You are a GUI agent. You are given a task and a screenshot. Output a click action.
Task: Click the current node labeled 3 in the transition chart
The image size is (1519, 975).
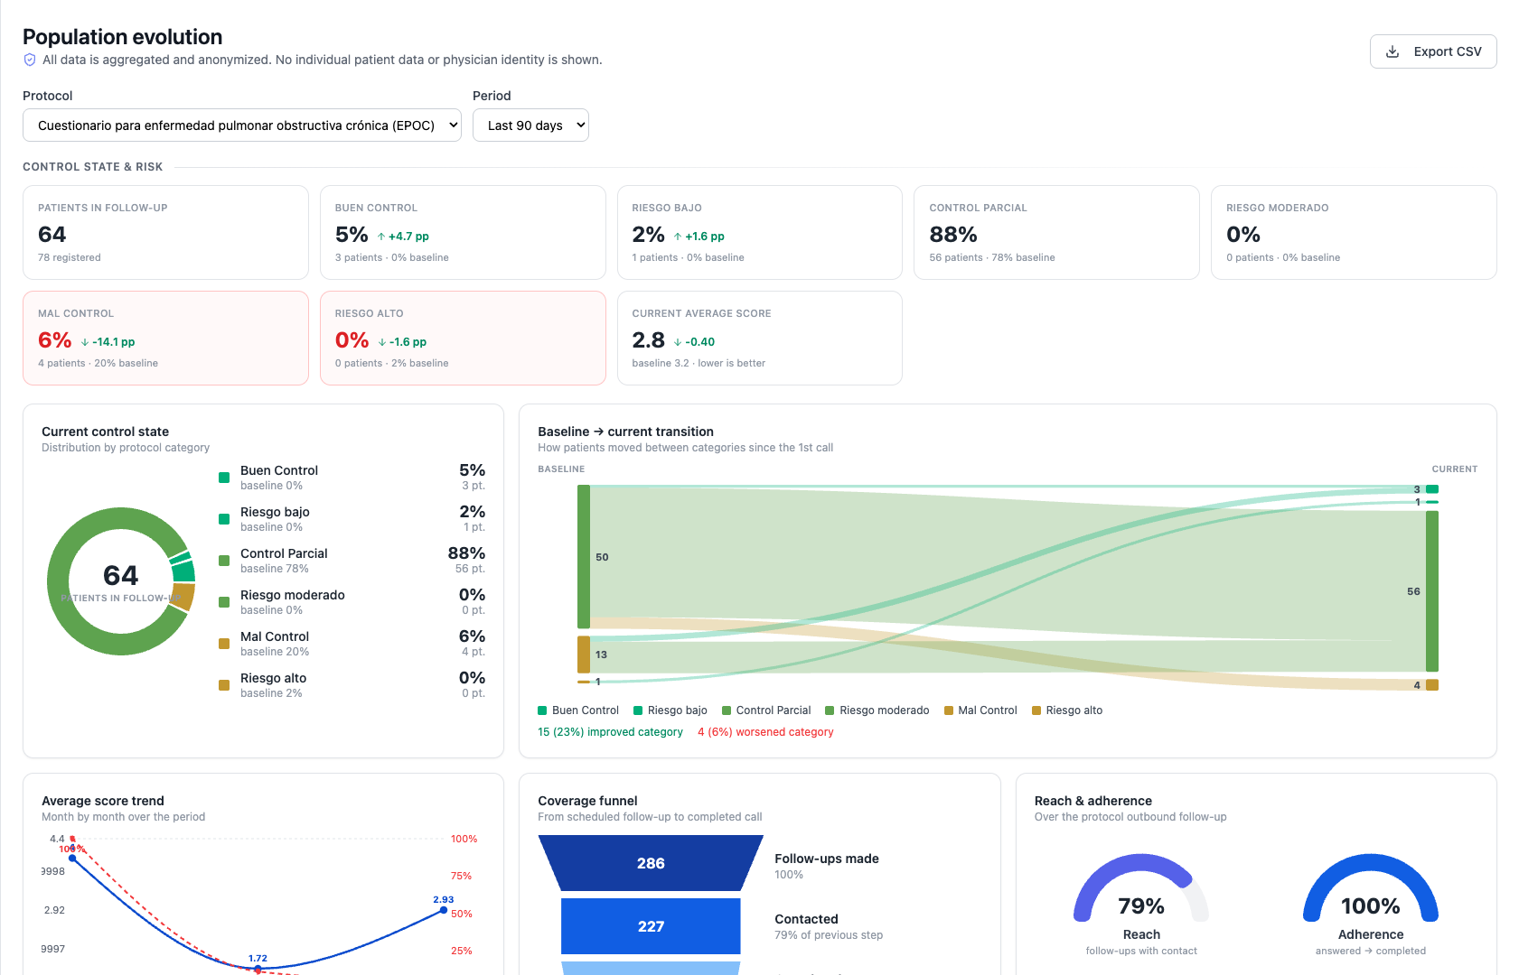[x=1432, y=489]
